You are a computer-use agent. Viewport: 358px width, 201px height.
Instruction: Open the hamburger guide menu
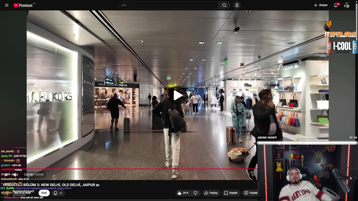coord(7,5)
